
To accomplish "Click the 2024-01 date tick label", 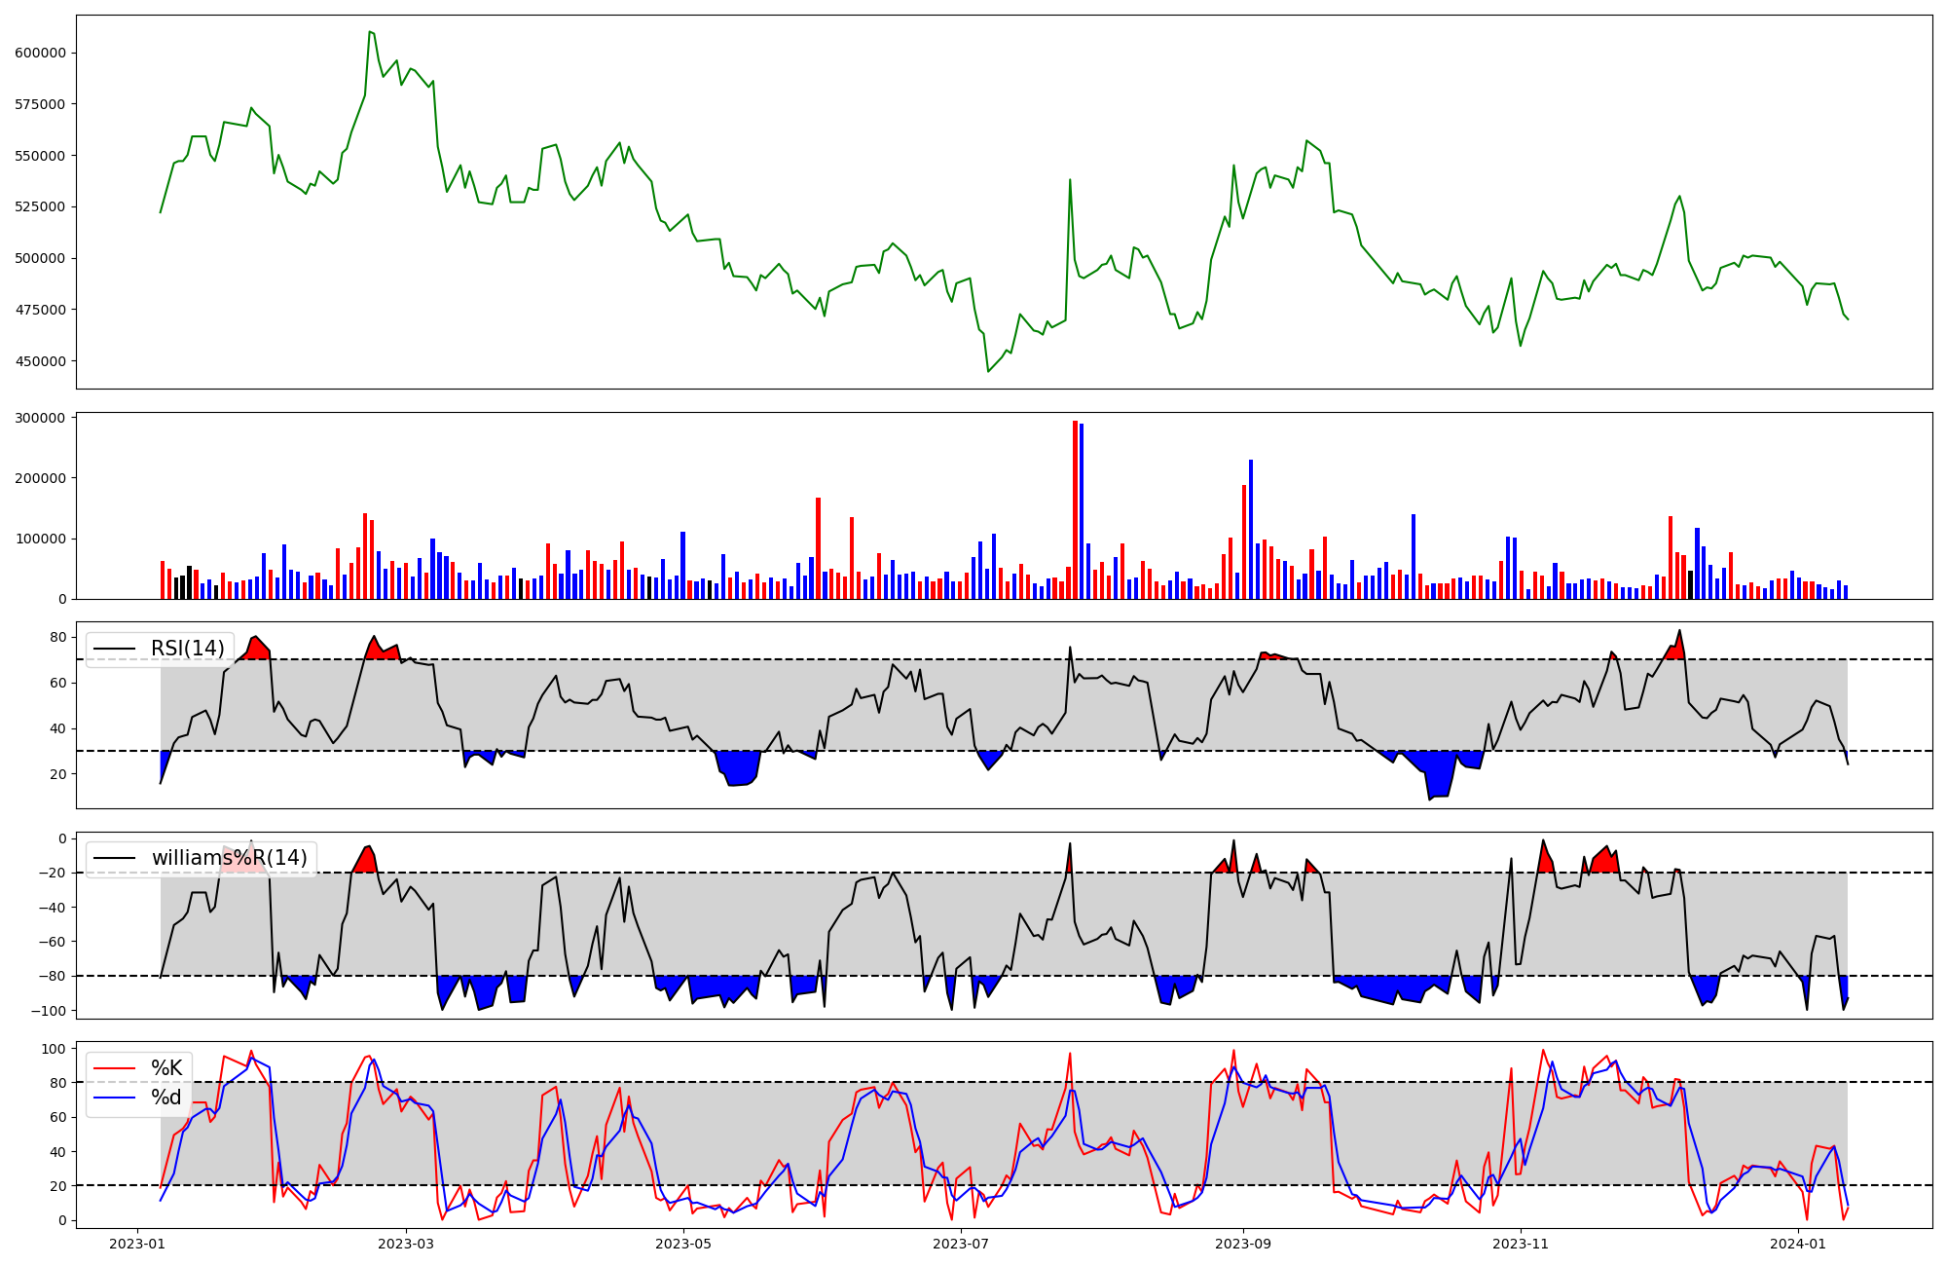I will point(1798,1244).
